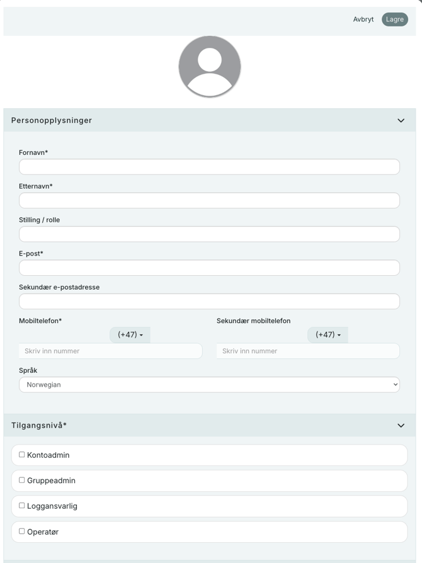The width and height of the screenshot is (422, 563).
Task: Enable the Gruppeadmin checkbox
Action: (21, 480)
